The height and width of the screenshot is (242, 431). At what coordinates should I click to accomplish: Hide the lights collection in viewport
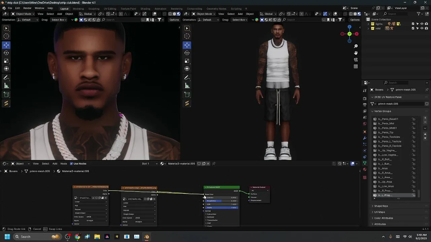pos(422,24)
